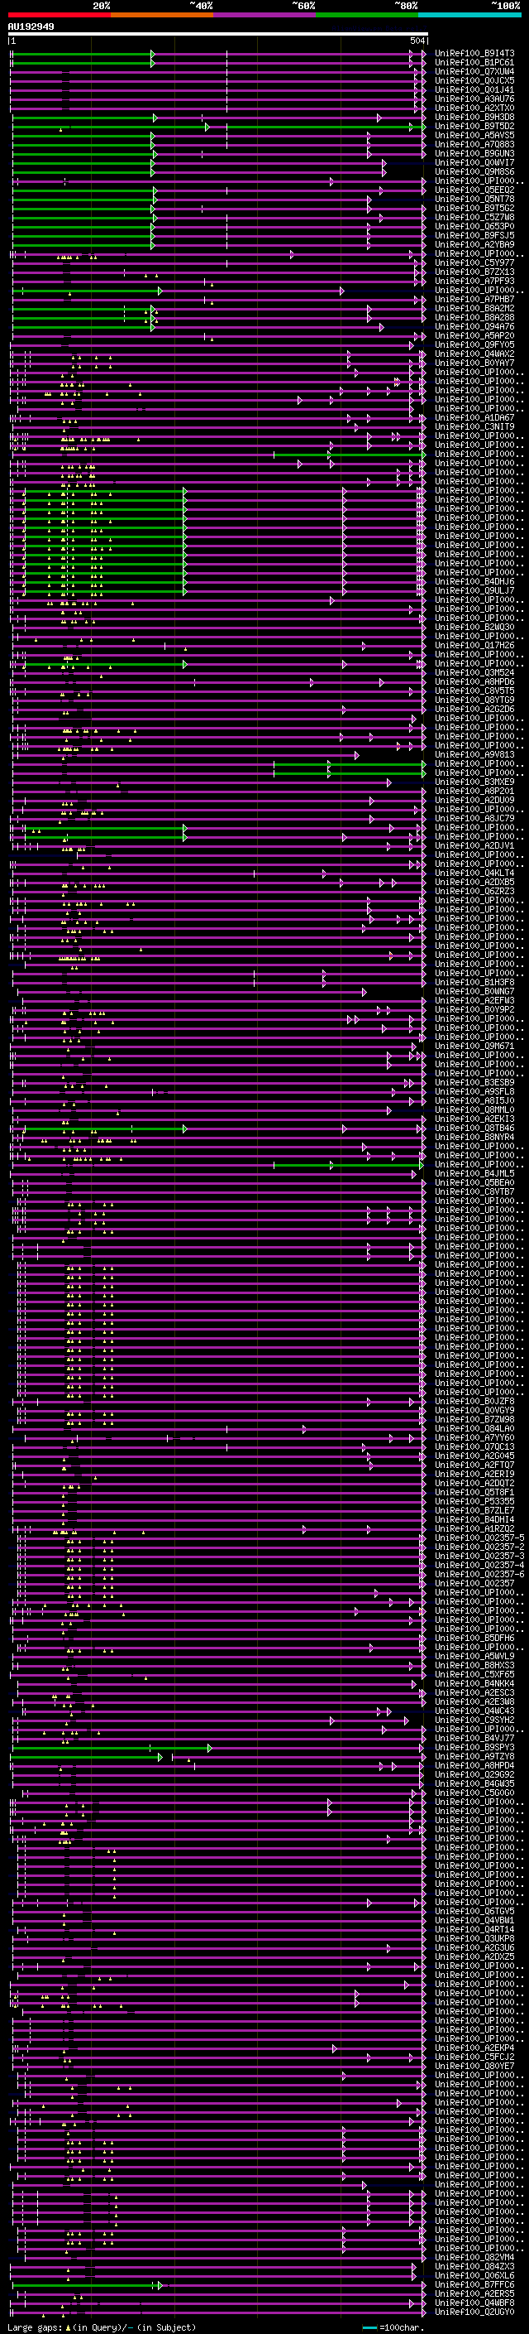Click the UniRef100_Q94A76 label
This screenshot has width=529, height=2334.
point(474,326)
